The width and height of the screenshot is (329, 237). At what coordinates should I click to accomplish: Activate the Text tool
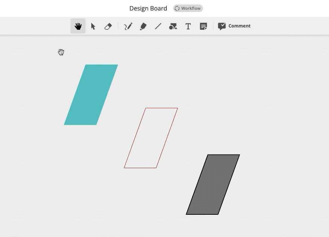(x=188, y=26)
